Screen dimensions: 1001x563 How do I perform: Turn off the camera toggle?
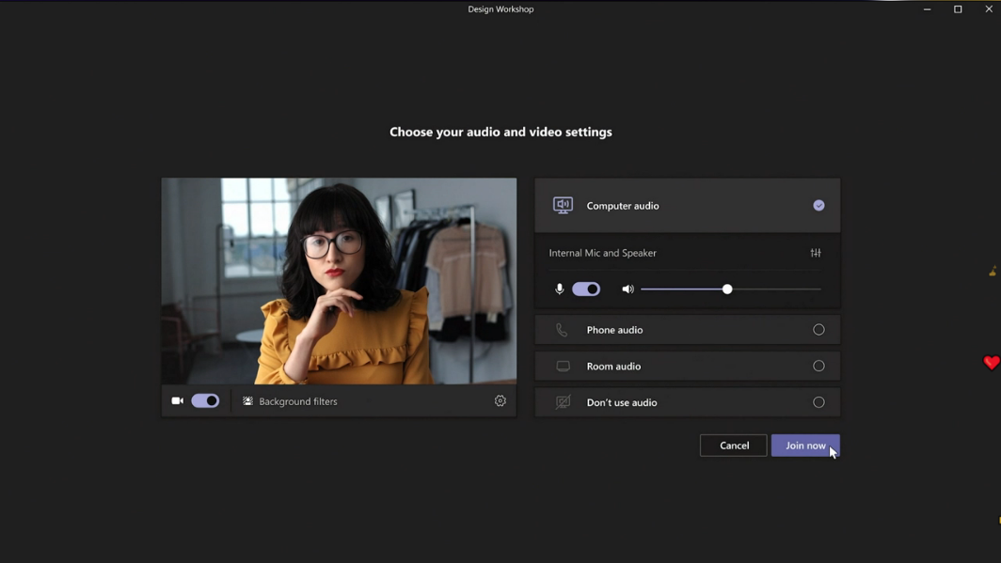coord(205,401)
